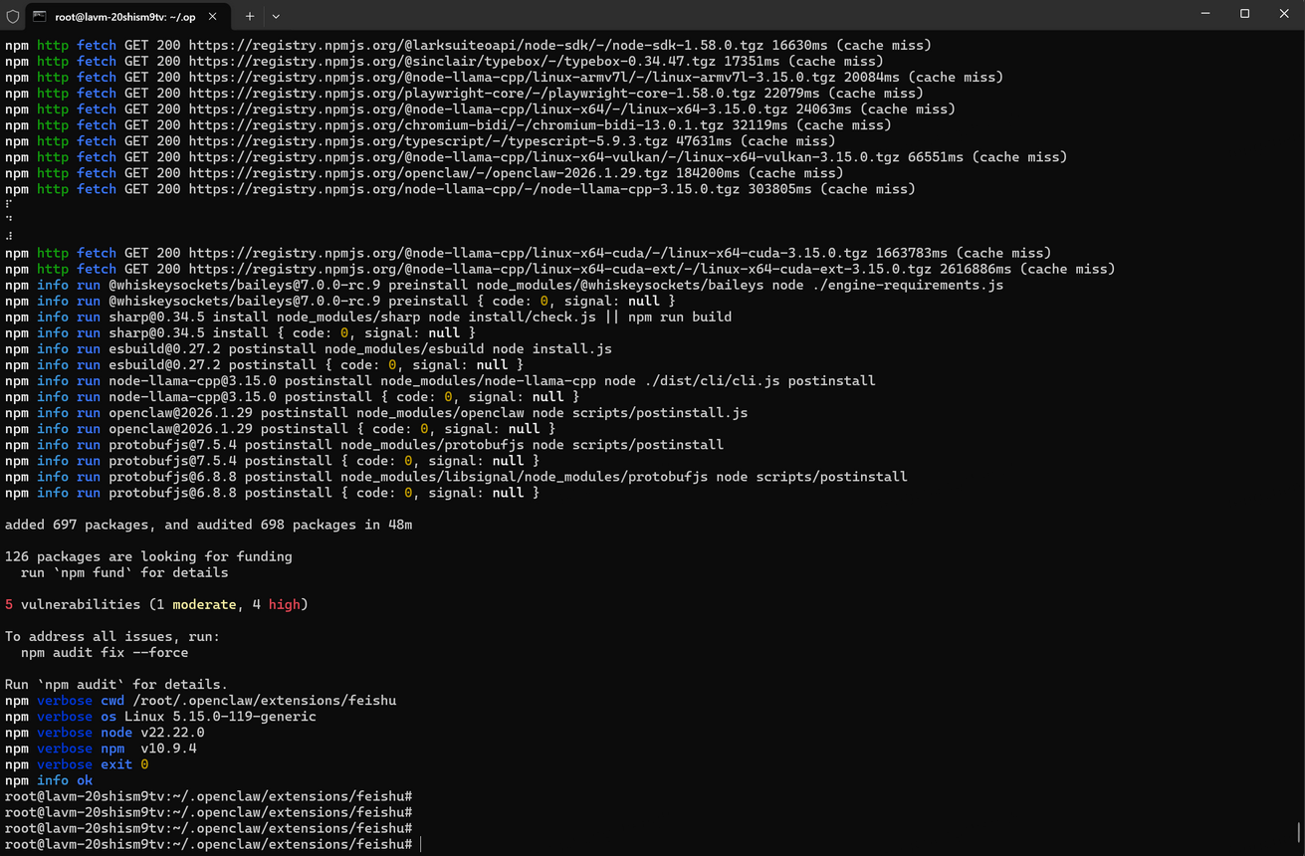The height and width of the screenshot is (856, 1305).
Task: Click the scrollbar thumb at the bottom right
Action: coord(1298,832)
